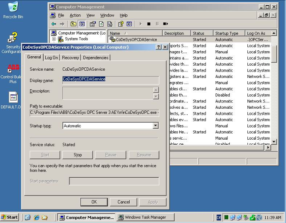Open the Help menu
The width and height of the screenshot is (286, 223).
(124, 15)
